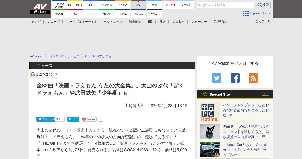Open the HOBBY tab
The height and width of the screenshot is (159, 302).
[x=123, y=14]
